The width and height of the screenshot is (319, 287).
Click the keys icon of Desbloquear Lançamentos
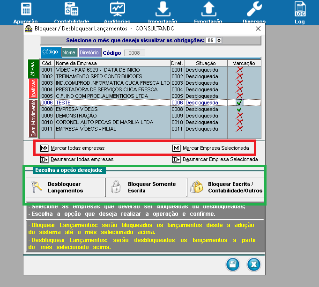point(37,187)
